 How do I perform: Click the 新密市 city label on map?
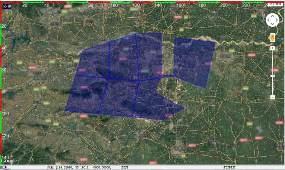click(133, 88)
